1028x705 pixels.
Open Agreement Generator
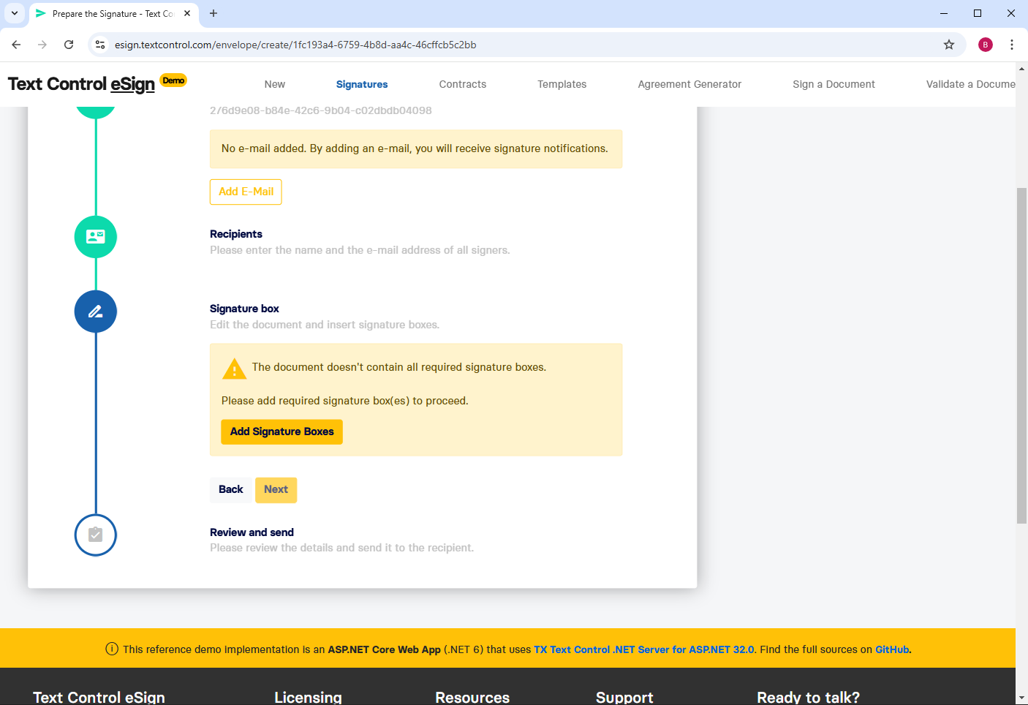pyautogui.click(x=689, y=84)
